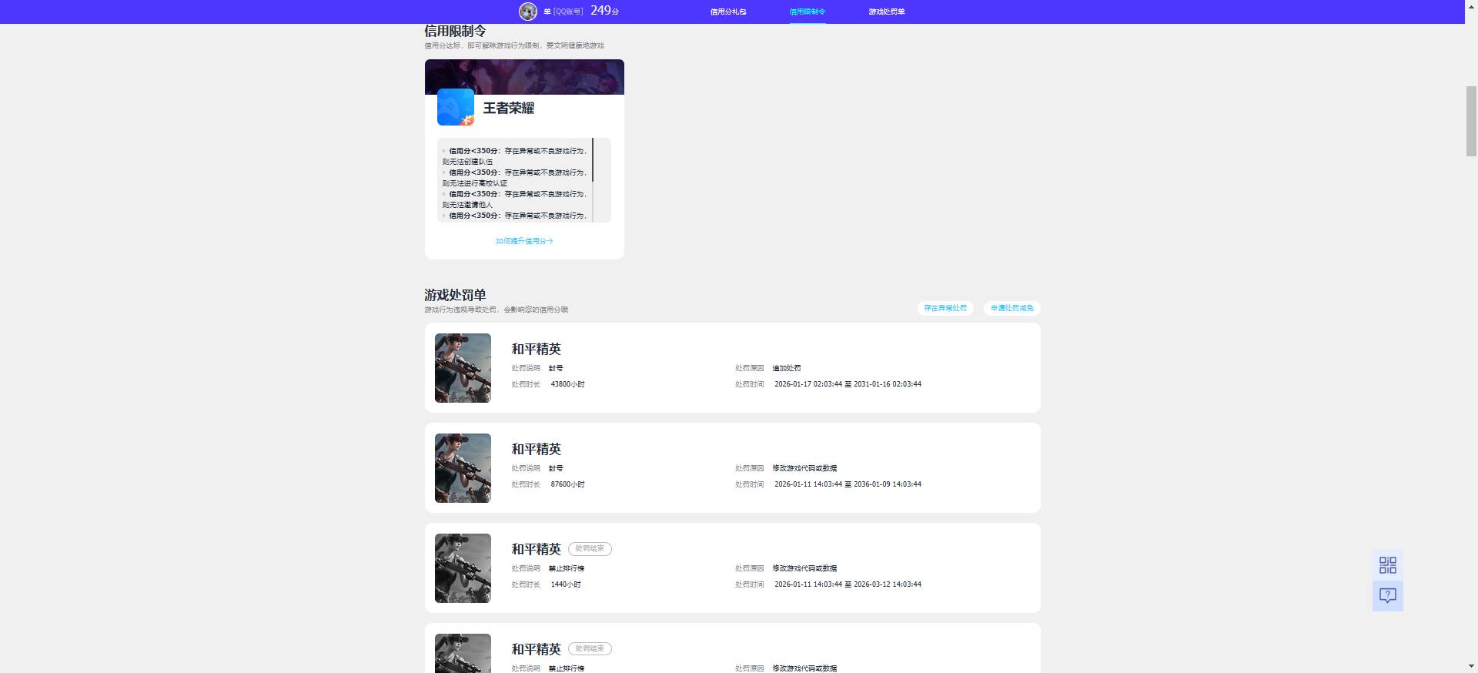Image resolution: width=1478 pixels, height=673 pixels.
Task: Click the 2026-01-11 to 2026-03-12 time range
Action: (x=848, y=584)
